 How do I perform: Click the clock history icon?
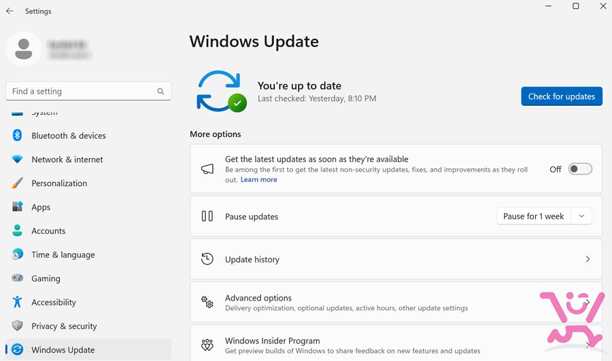(207, 259)
